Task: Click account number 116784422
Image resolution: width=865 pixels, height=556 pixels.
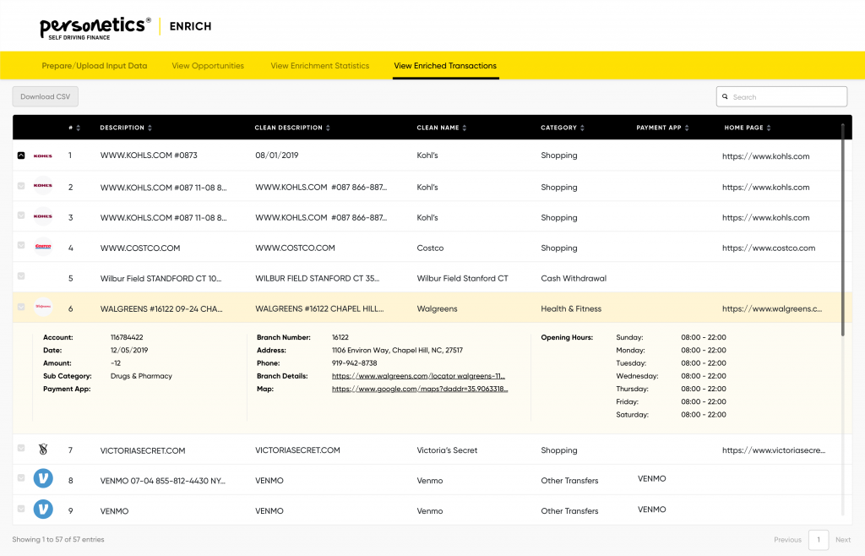Action: [127, 338]
